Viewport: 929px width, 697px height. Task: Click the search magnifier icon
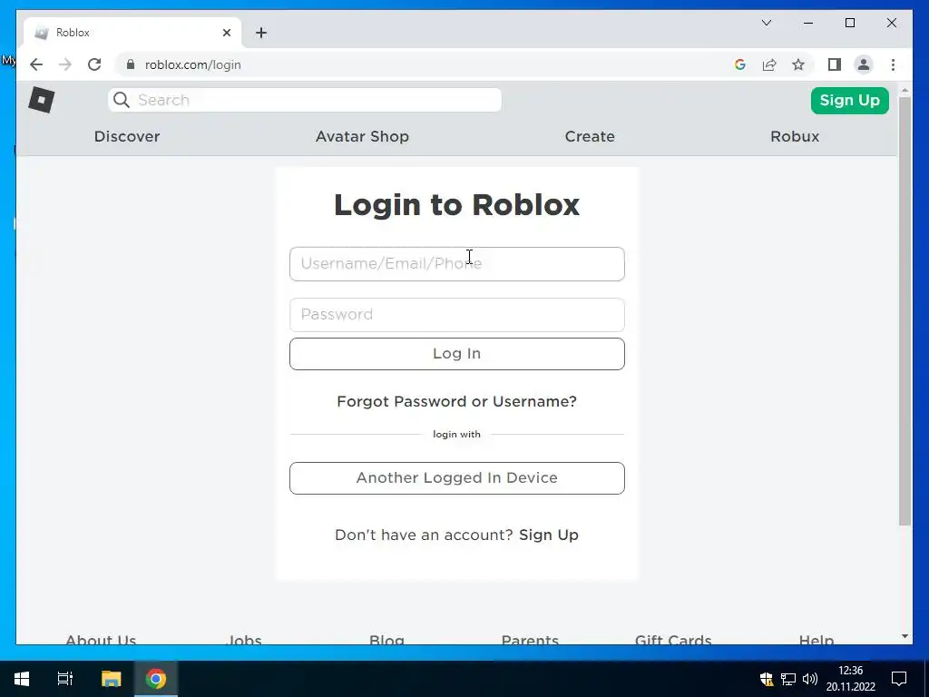coord(122,100)
